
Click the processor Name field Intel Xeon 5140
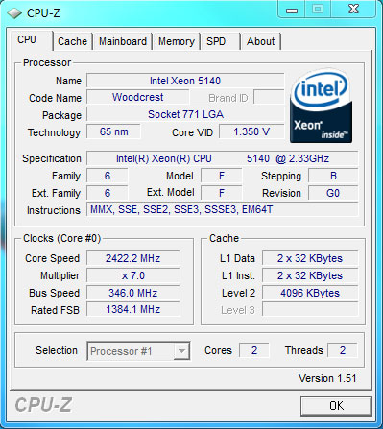pos(185,81)
